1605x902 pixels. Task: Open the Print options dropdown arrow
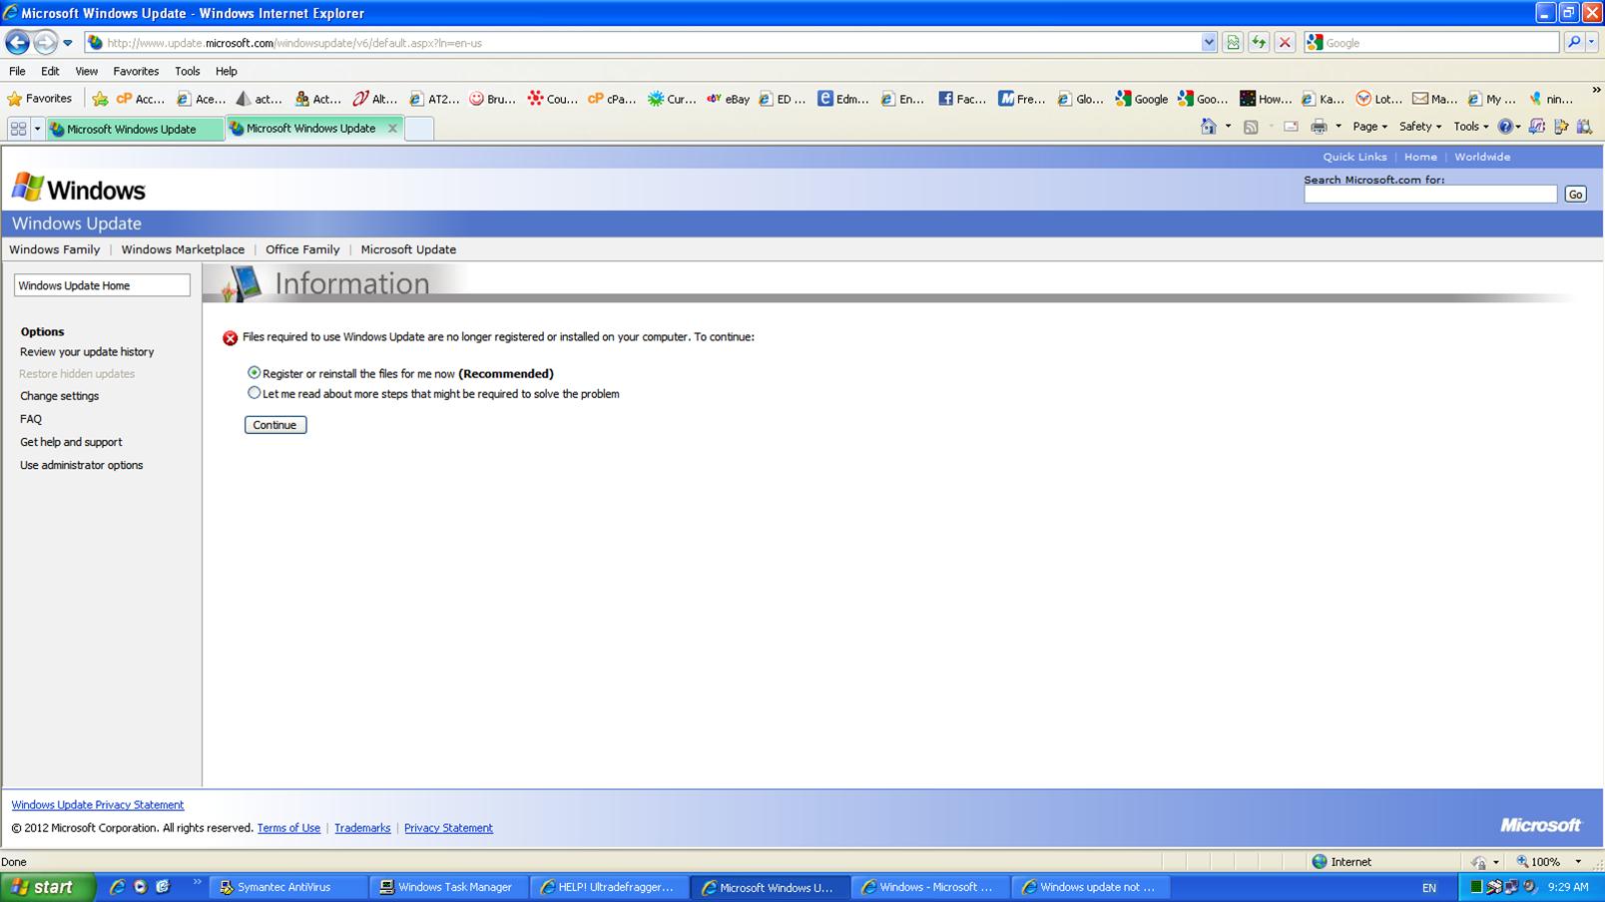click(1338, 127)
